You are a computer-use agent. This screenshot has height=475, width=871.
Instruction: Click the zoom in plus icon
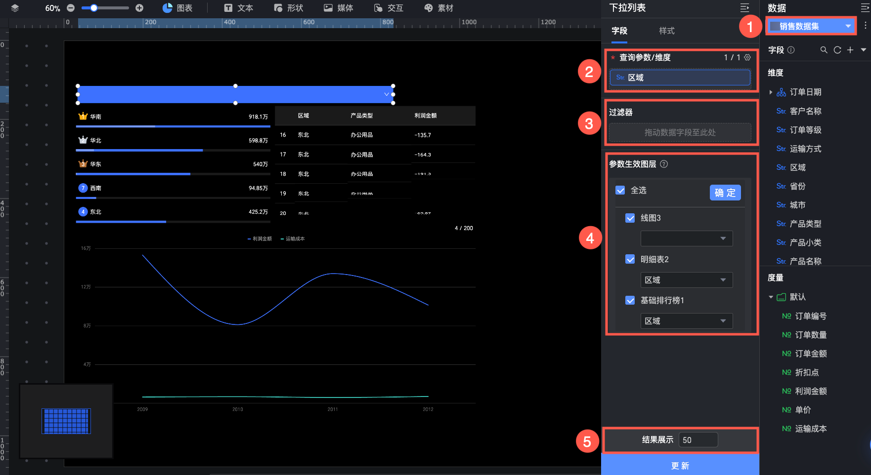point(139,8)
